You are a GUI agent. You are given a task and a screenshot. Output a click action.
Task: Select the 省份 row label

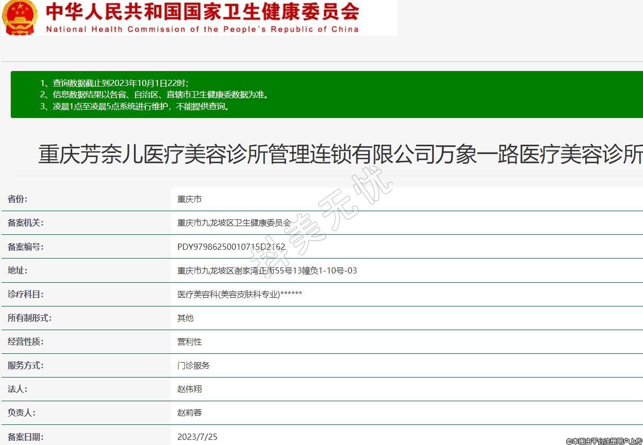[x=18, y=199]
